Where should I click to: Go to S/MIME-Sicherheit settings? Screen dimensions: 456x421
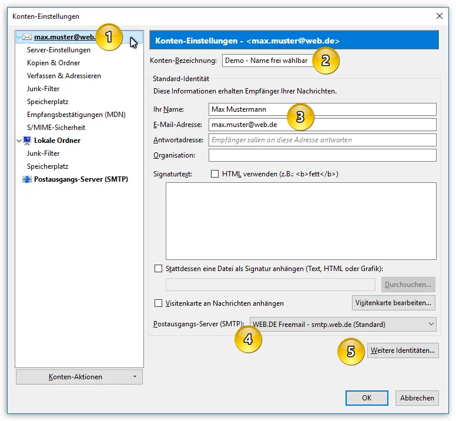[56, 128]
